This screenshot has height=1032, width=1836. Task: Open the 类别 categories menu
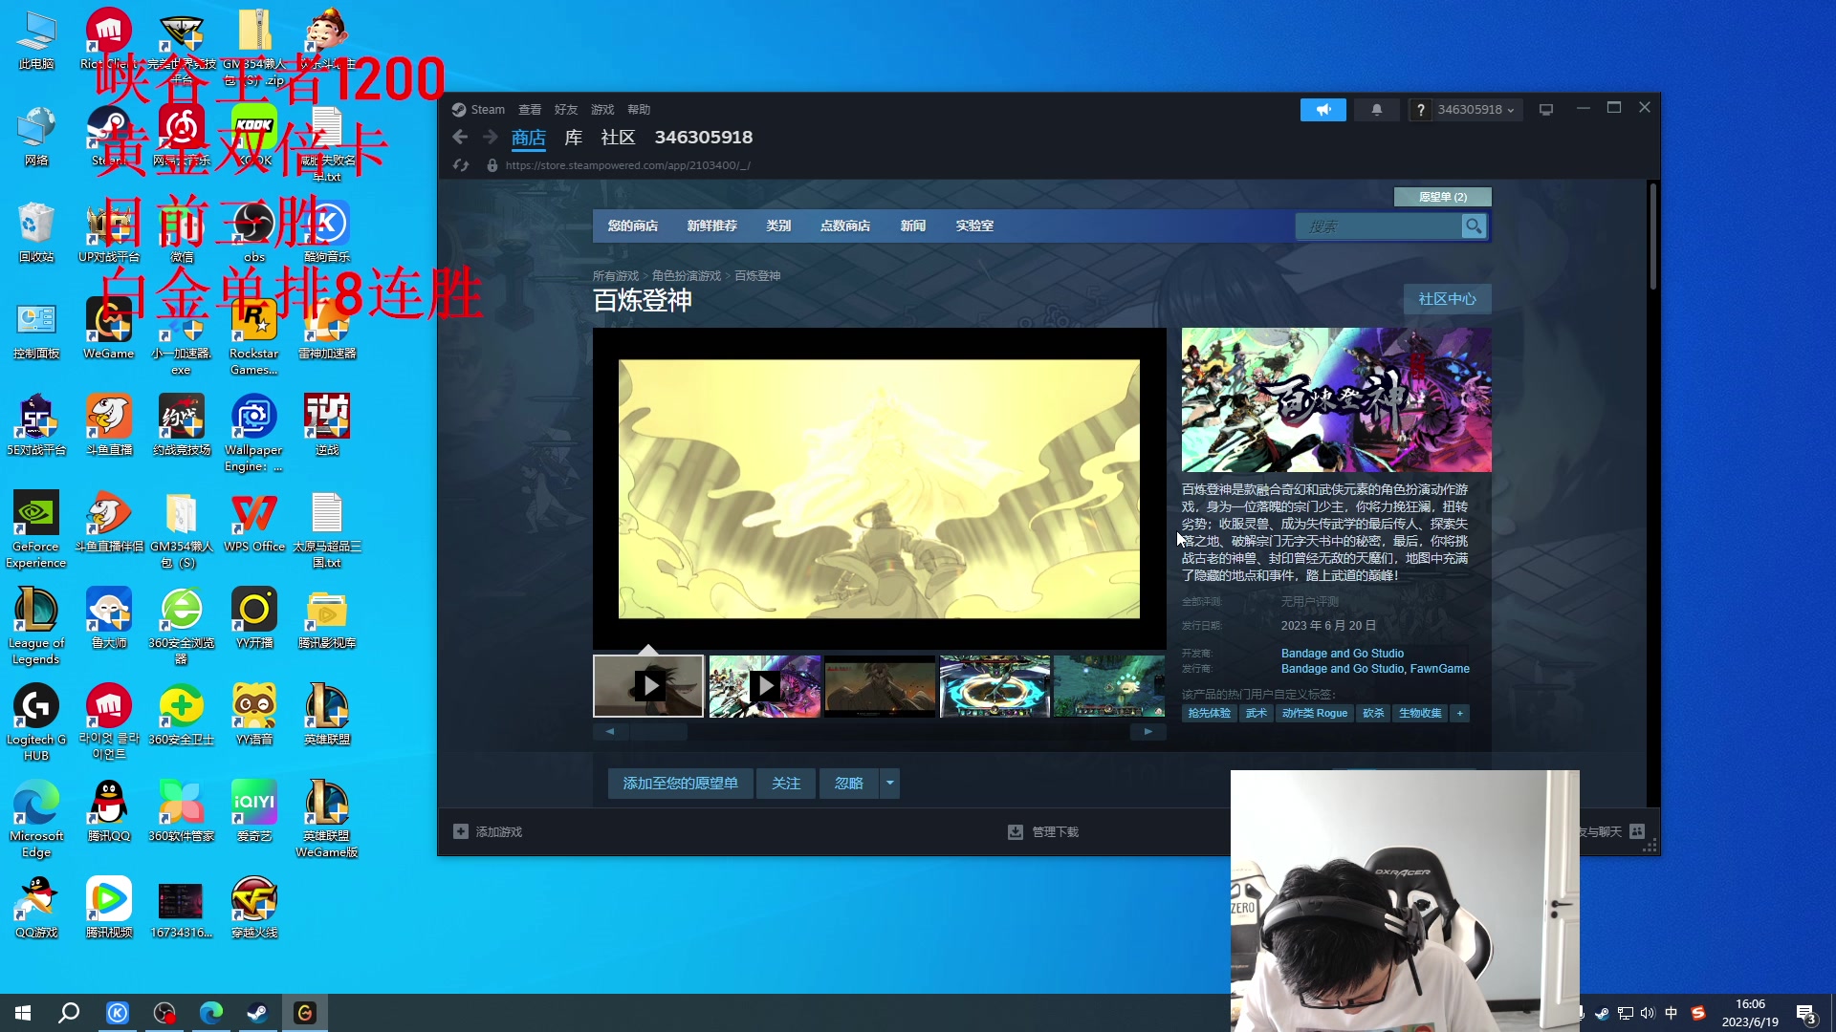[x=778, y=226]
